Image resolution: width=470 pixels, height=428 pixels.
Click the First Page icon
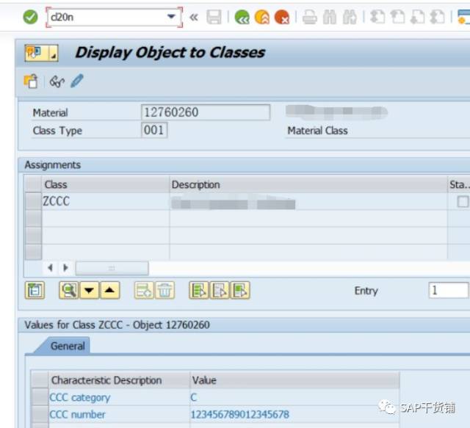point(377,17)
